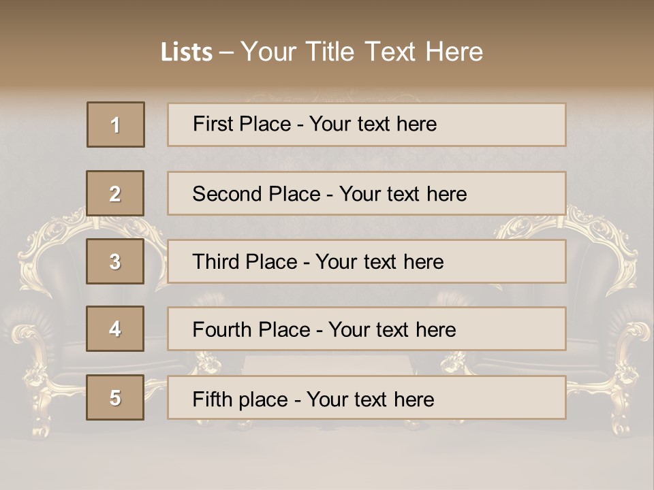The width and height of the screenshot is (654, 490).
Task: Select the number 1 box
Action: coord(116,125)
